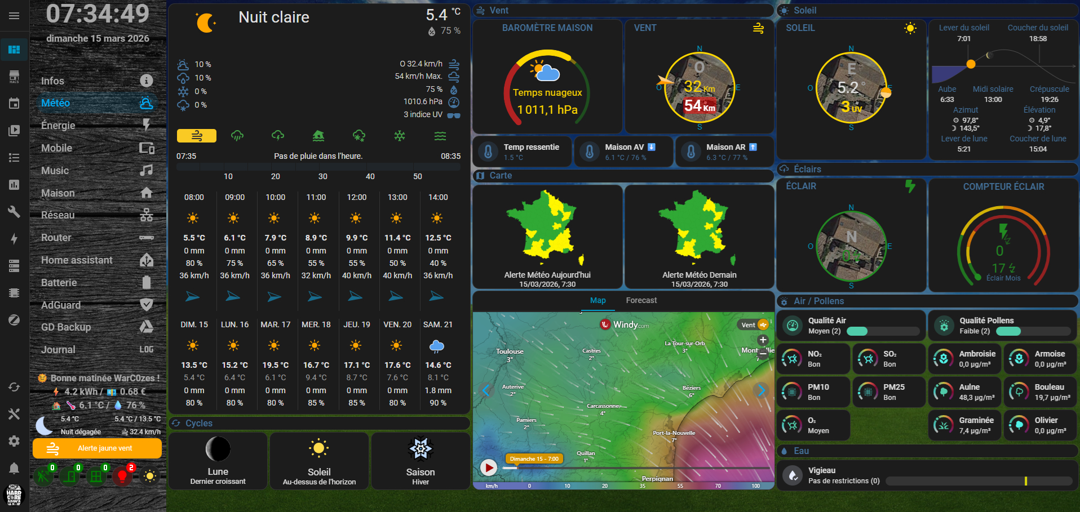Open Alerte Météo Demain map

700,237
